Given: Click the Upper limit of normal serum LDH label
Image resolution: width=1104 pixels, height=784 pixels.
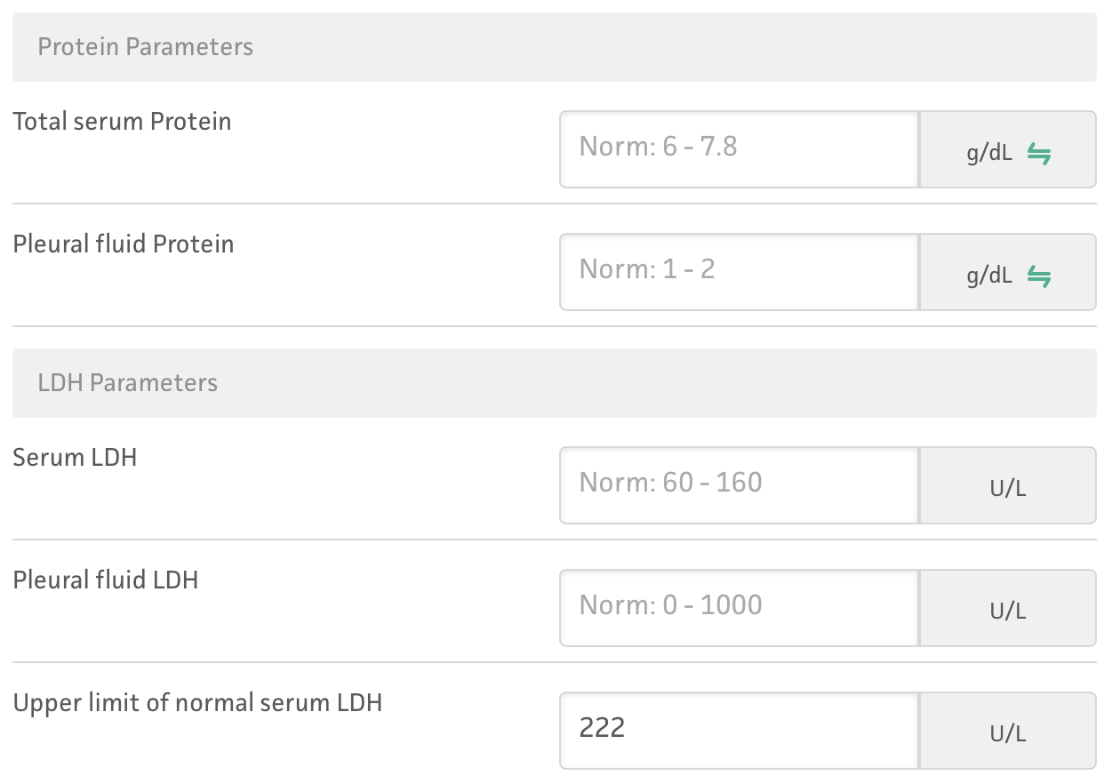Looking at the screenshot, I should [x=197, y=703].
